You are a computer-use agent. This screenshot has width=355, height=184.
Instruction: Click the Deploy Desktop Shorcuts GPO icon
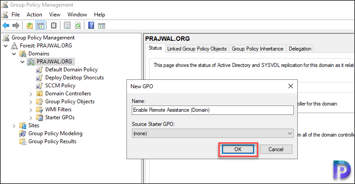click(x=39, y=78)
